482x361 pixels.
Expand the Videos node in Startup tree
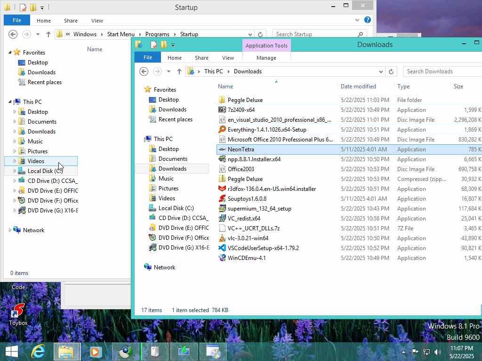pyautogui.click(x=15, y=161)
